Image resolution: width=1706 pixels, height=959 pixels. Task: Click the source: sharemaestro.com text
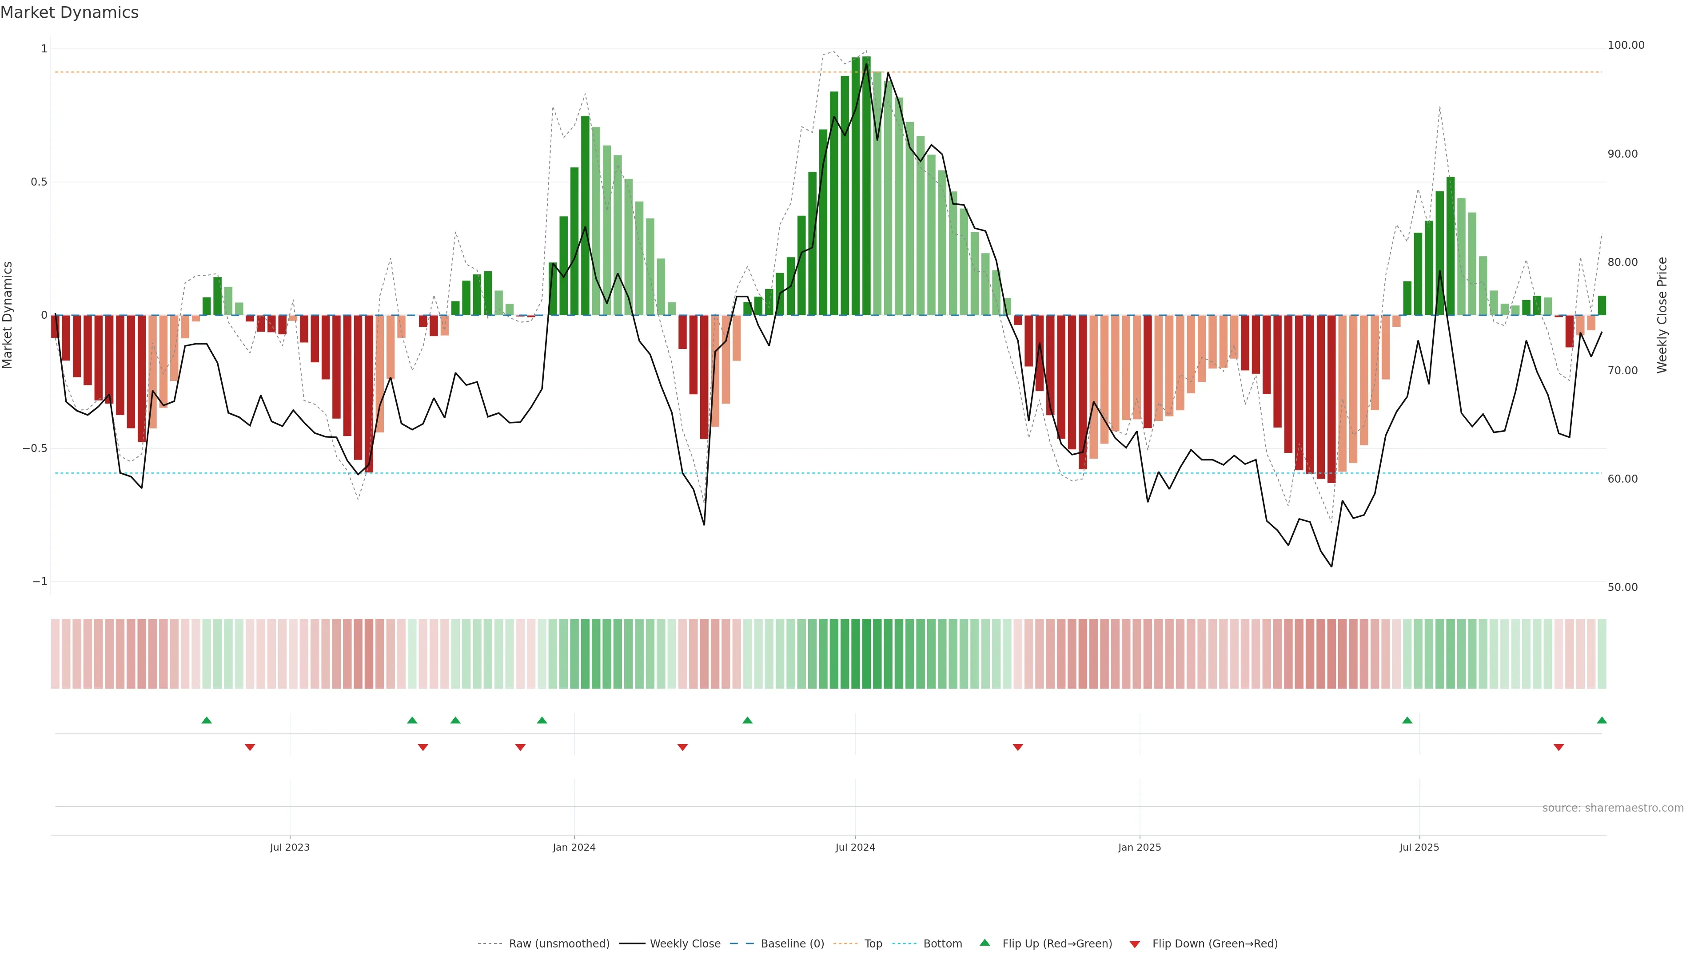[x=1613, y=808]
